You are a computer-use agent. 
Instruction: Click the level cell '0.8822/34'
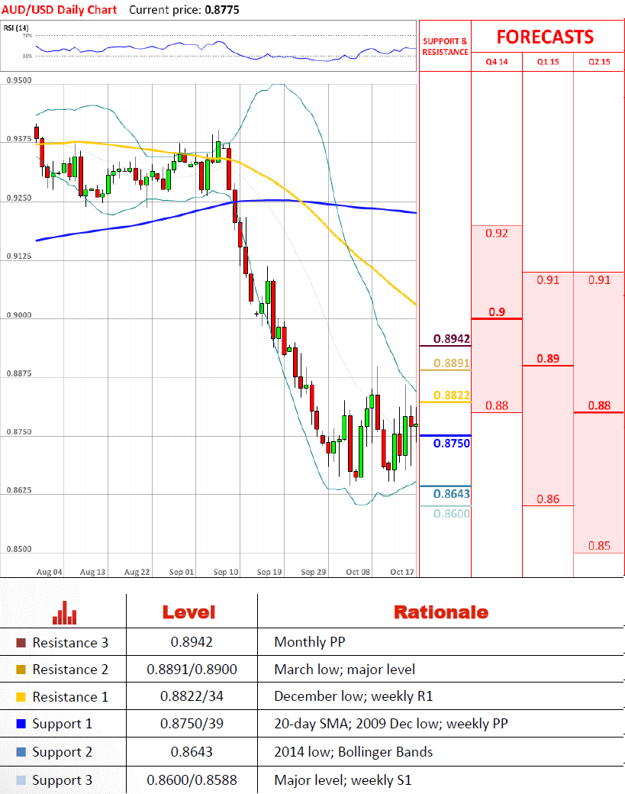point(192,696)
